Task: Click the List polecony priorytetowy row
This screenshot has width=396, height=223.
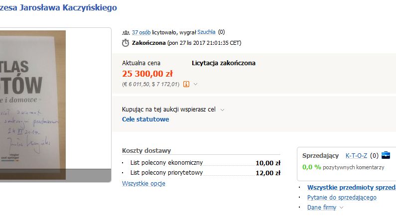Action: point(166,173)
